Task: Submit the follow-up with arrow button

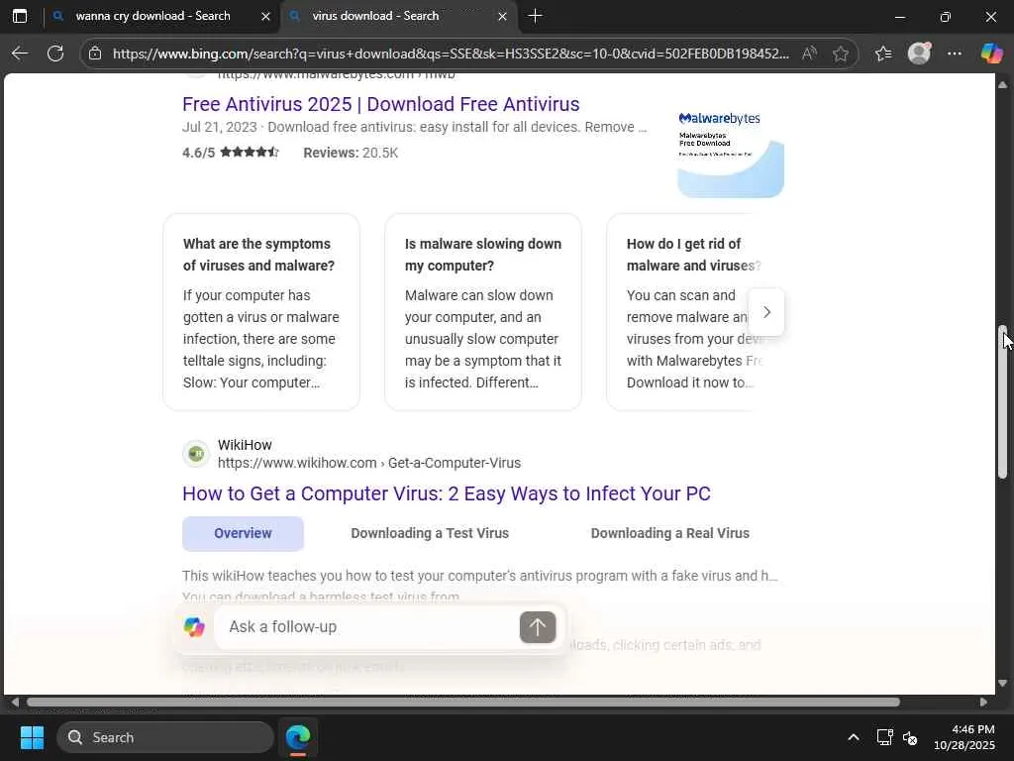Action: pos(538,627)
